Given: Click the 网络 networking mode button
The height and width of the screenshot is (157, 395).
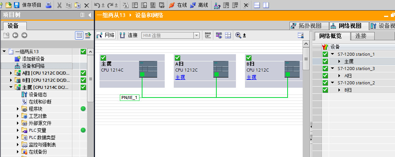Looking at the screenshot, I should (106, 35).
